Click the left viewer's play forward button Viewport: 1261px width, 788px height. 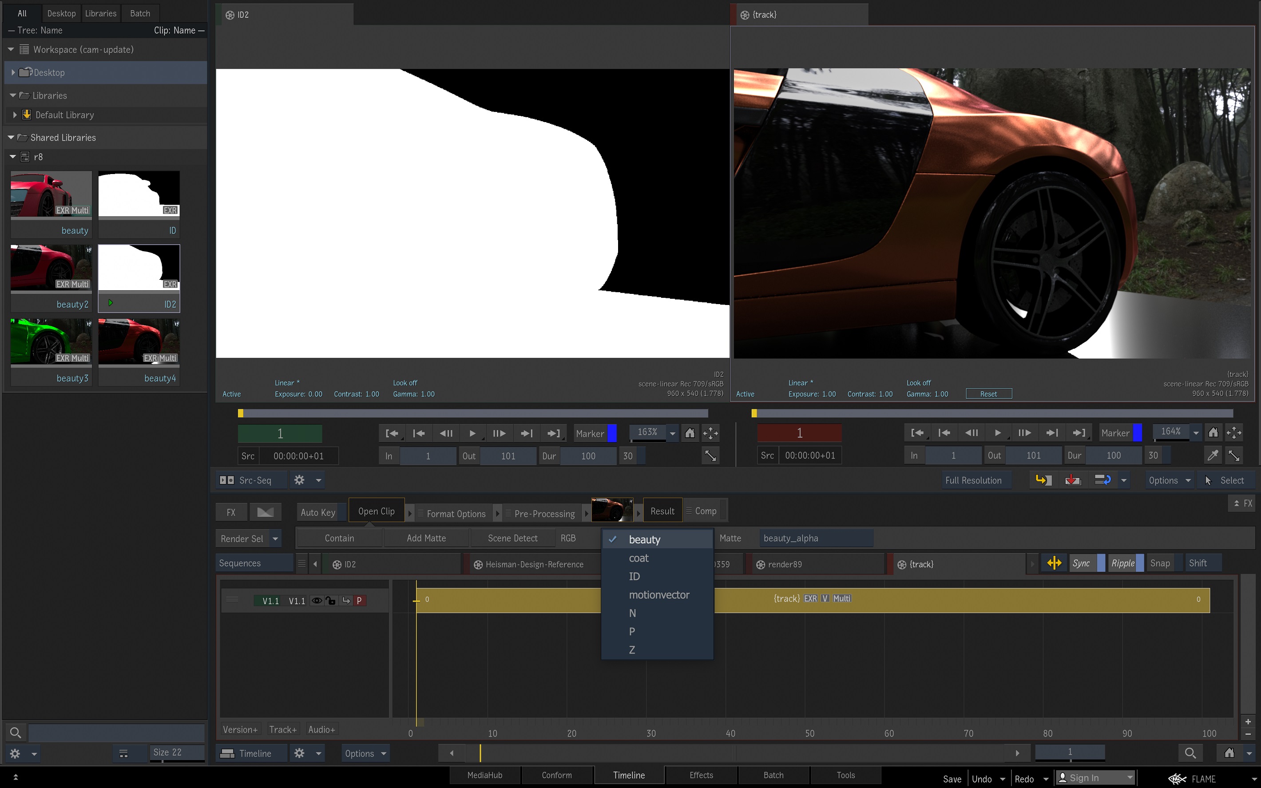pyautogui.click(x=472, y=433)
